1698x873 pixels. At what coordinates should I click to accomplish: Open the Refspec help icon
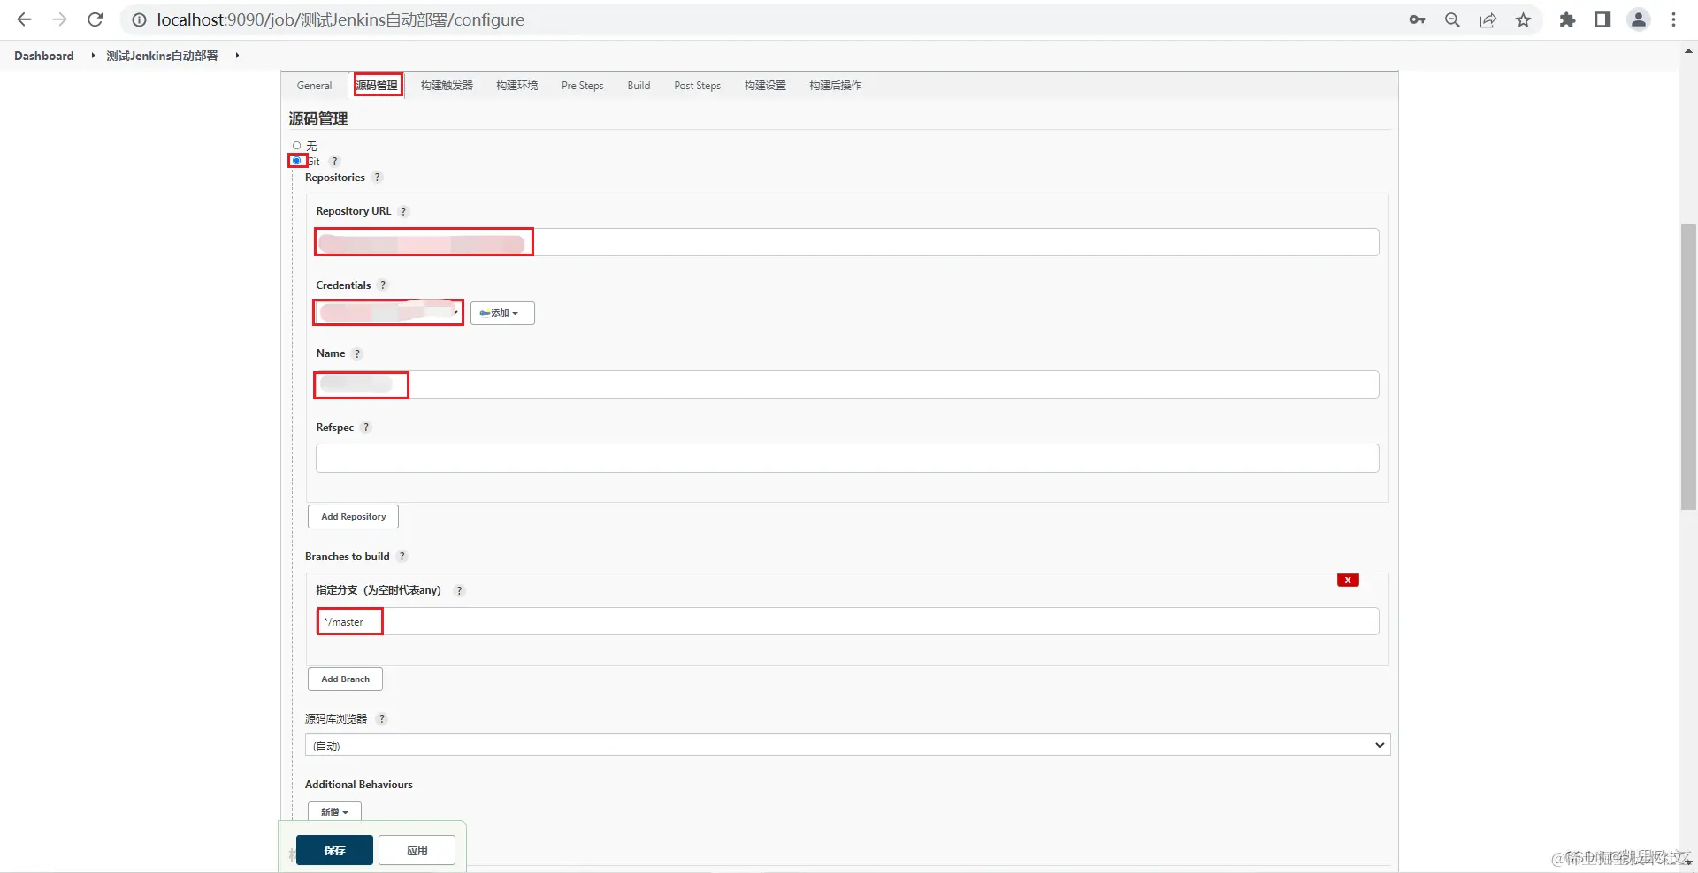(x=365, y=428)
